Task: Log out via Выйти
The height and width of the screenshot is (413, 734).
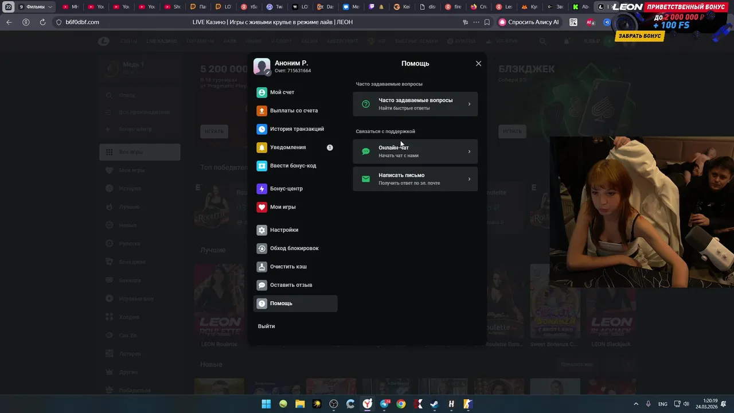Action: point(266,326)
